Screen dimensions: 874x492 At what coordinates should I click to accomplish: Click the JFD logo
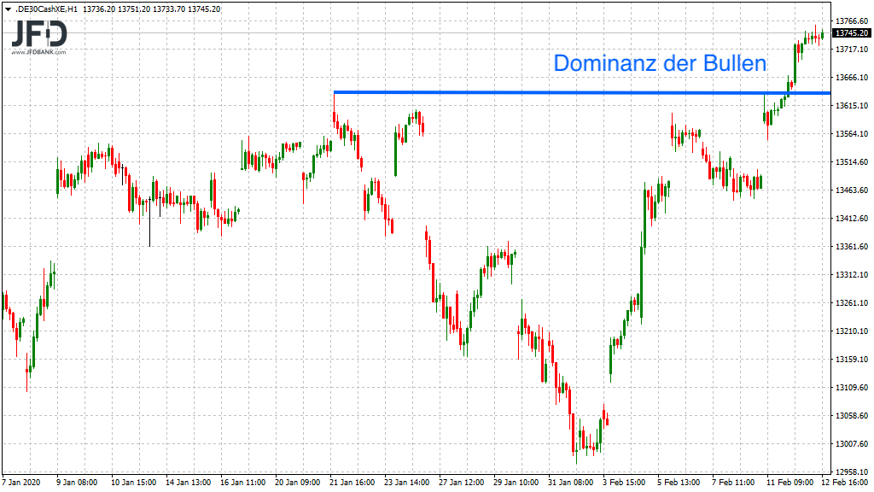click(39, 34)
